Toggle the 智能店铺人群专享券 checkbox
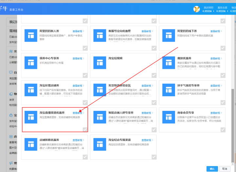Viewport: 236px width, 172px height. tap(154, 130)
